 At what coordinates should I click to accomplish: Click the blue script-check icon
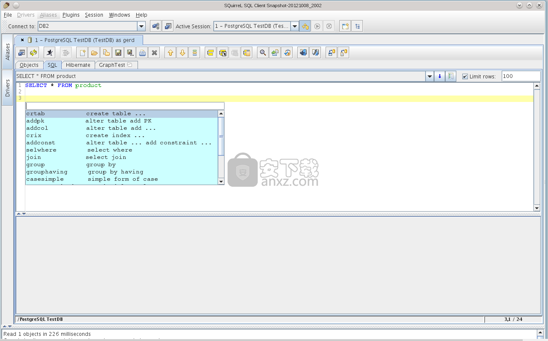(315, 53)
